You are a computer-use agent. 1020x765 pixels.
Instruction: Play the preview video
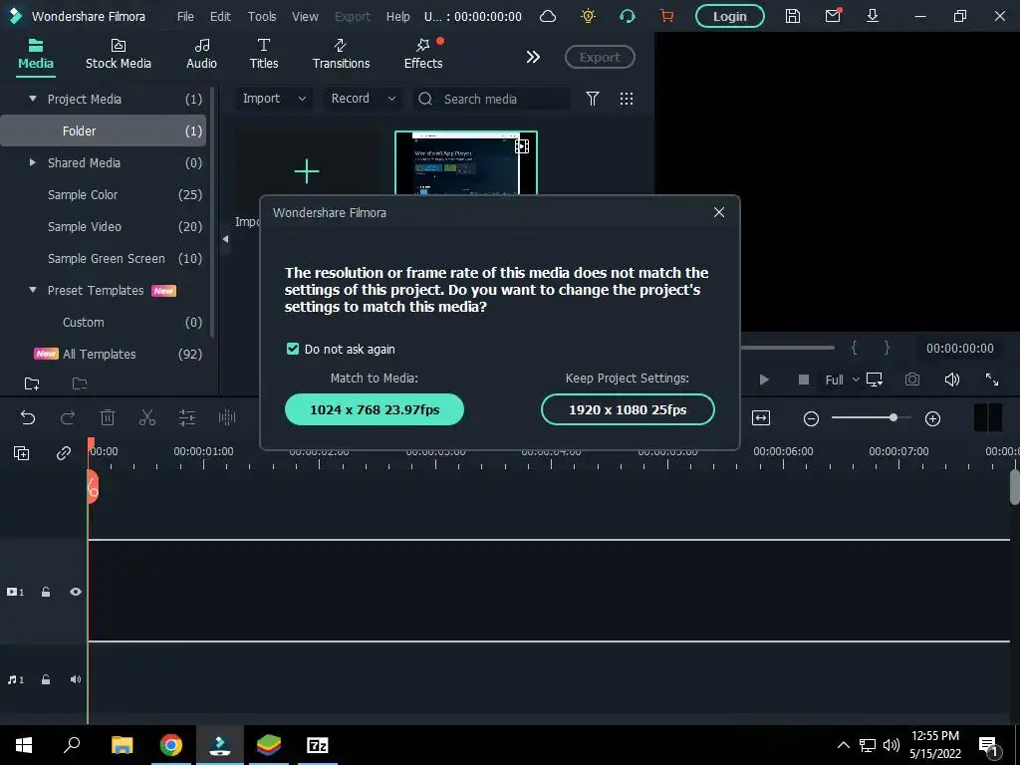click(x=764, y=380)
